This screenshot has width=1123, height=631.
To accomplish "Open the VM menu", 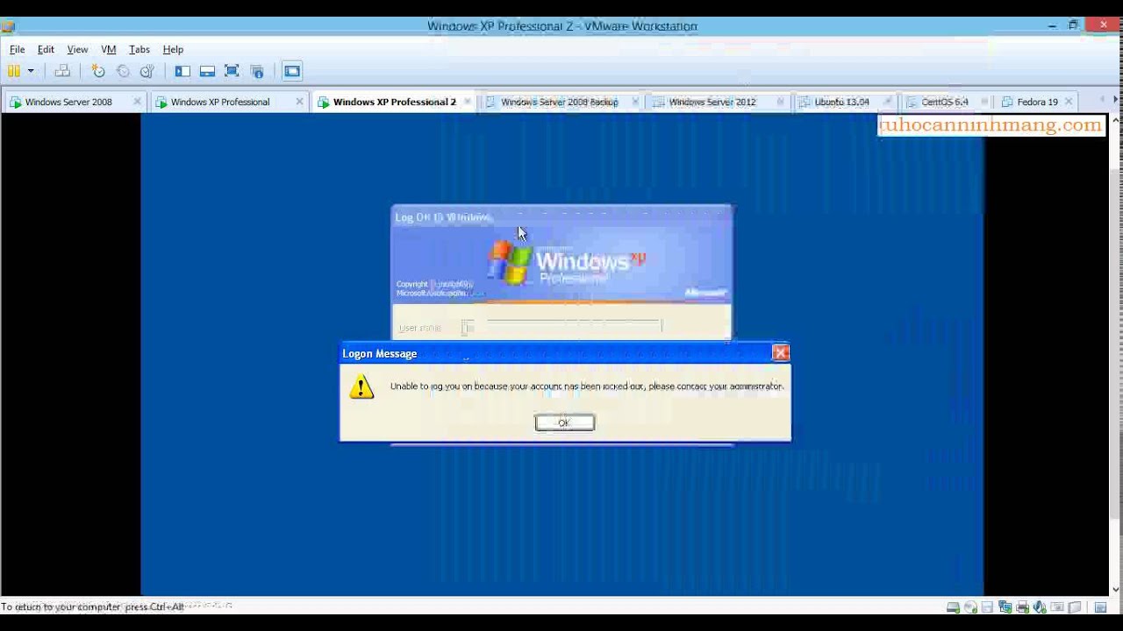I will [x=109, y=49].
